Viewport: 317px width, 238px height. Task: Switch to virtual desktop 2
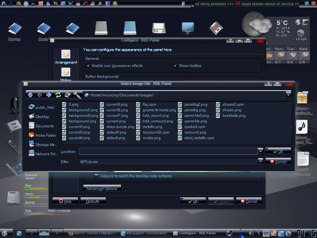[x=32, y=233]
